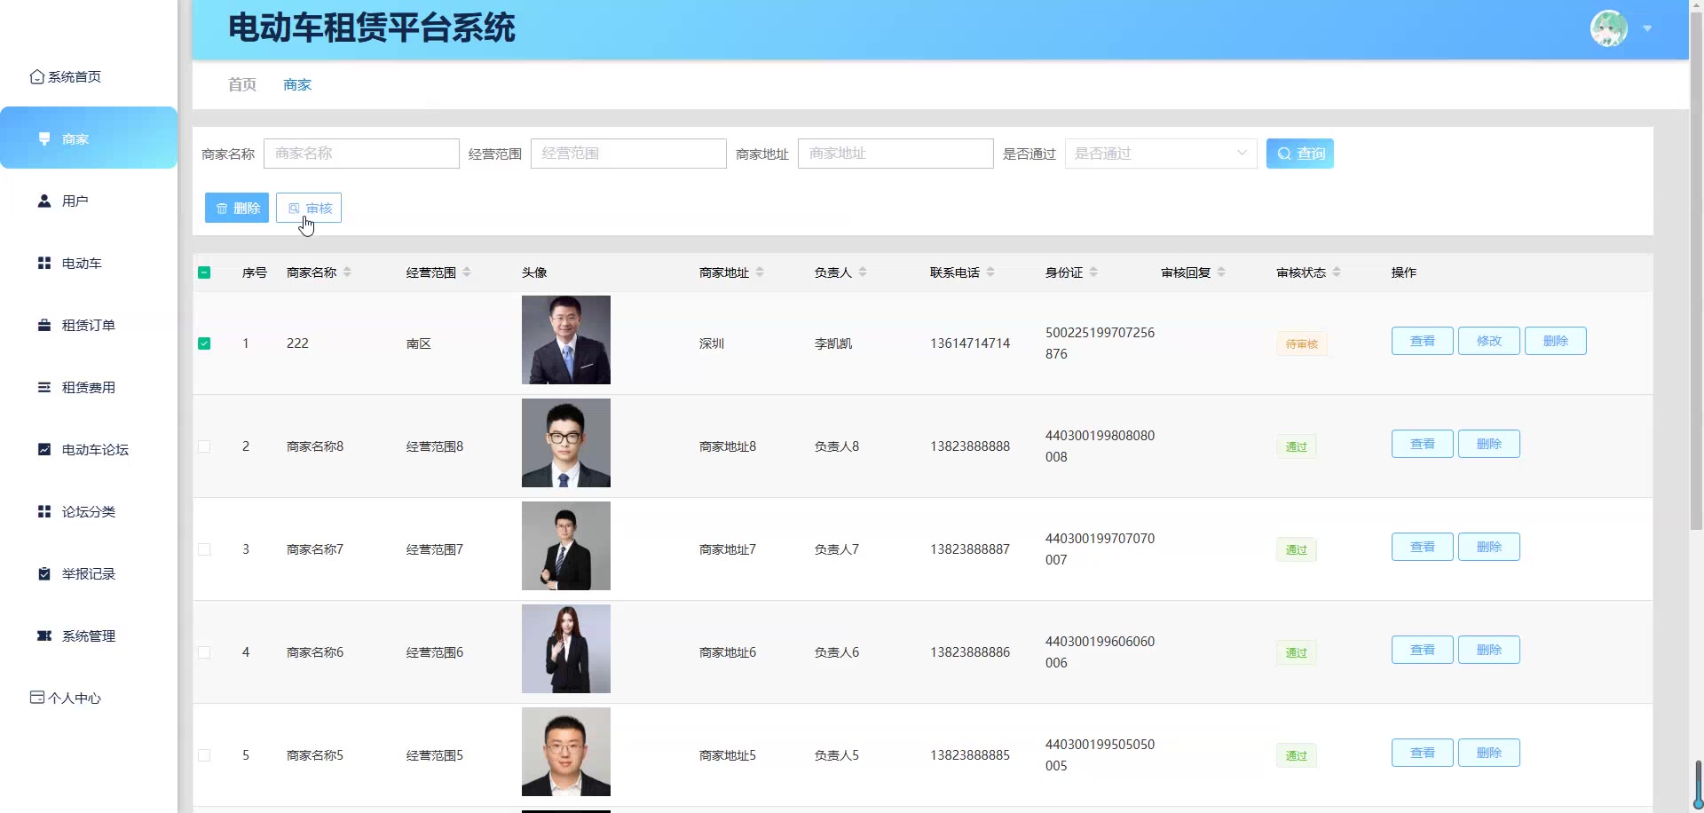Image resolution: width=1704 pixels, height=813 pixels.
Task: Expand the avatar dropdown arrow in header
Action: [1647, 28]
